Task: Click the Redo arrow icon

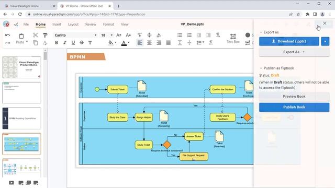Action: (8, 43)
